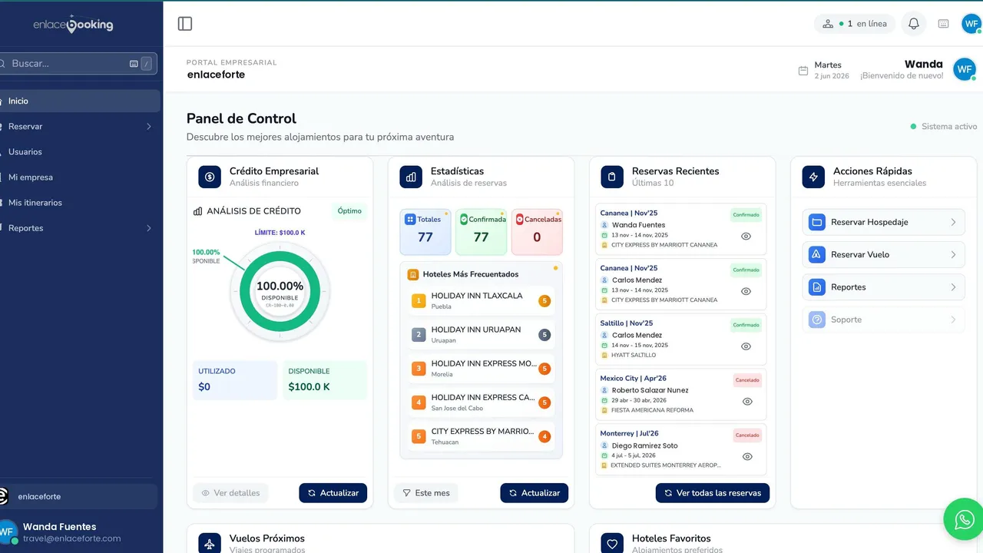Image resolution: width=983 pixels, height=553 pixels.
Task: View Mexico City reservation eye icon
Action: (747, 402)
